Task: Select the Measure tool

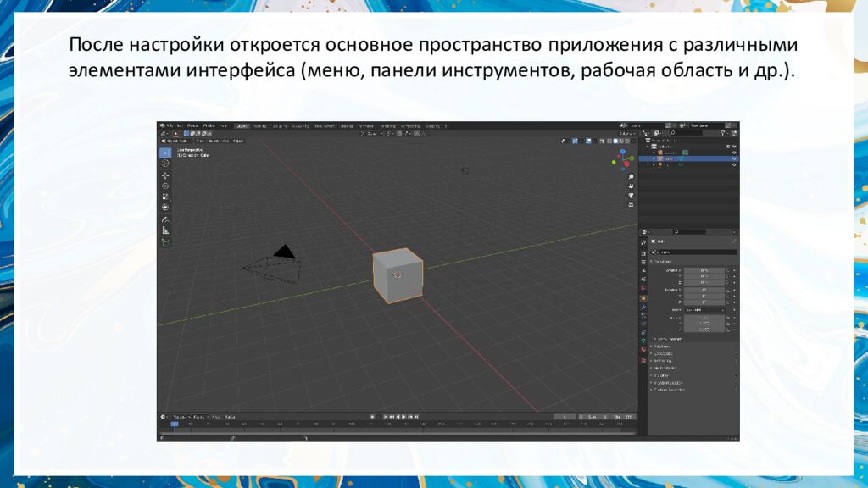Action: click(165, 230)
